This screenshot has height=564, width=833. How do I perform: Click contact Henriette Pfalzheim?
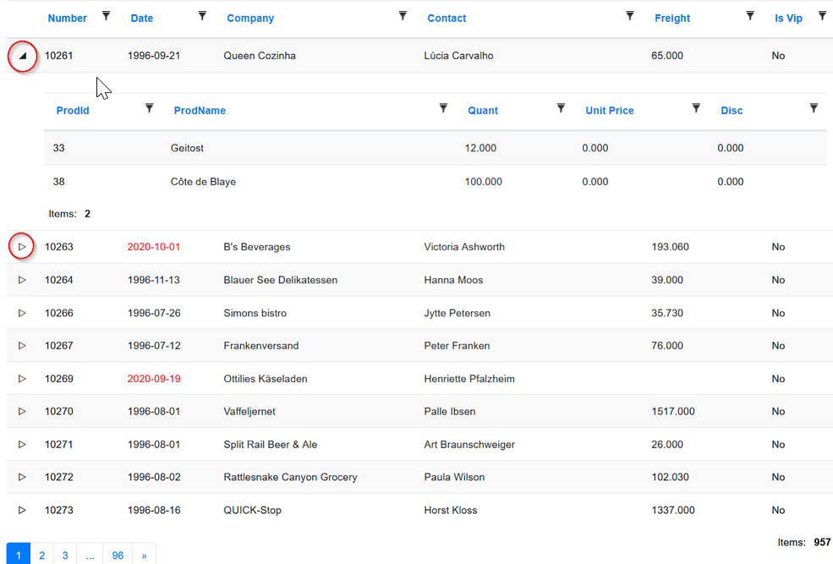tap(469, 379)
